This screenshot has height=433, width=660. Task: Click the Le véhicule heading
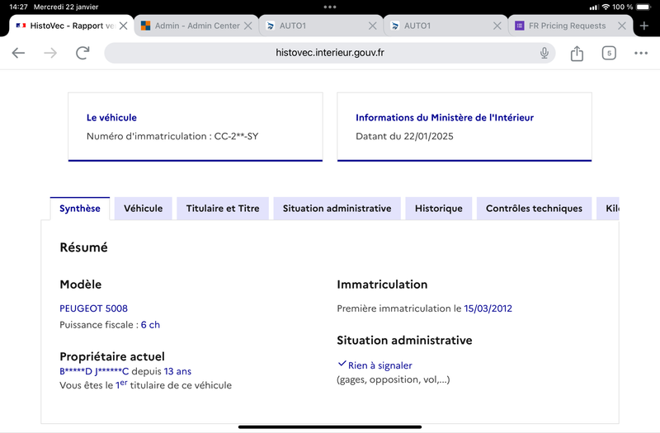point(111,117)
